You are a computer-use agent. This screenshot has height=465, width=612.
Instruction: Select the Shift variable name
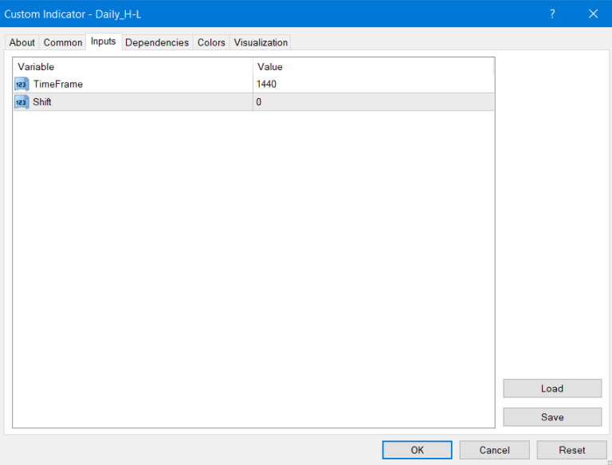pyautogui.click(x=42, y=102)
